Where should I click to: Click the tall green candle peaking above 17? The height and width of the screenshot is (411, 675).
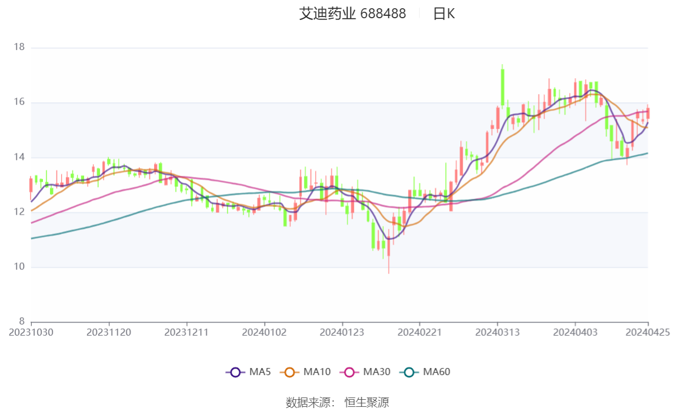(502, 86)
